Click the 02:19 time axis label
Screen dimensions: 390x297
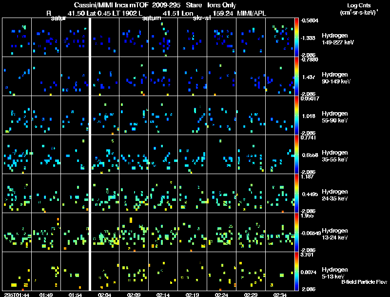[192, 295]
